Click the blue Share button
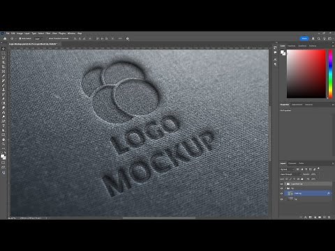The height and width of the screenshot is (251, 335). tap(304, 38)
